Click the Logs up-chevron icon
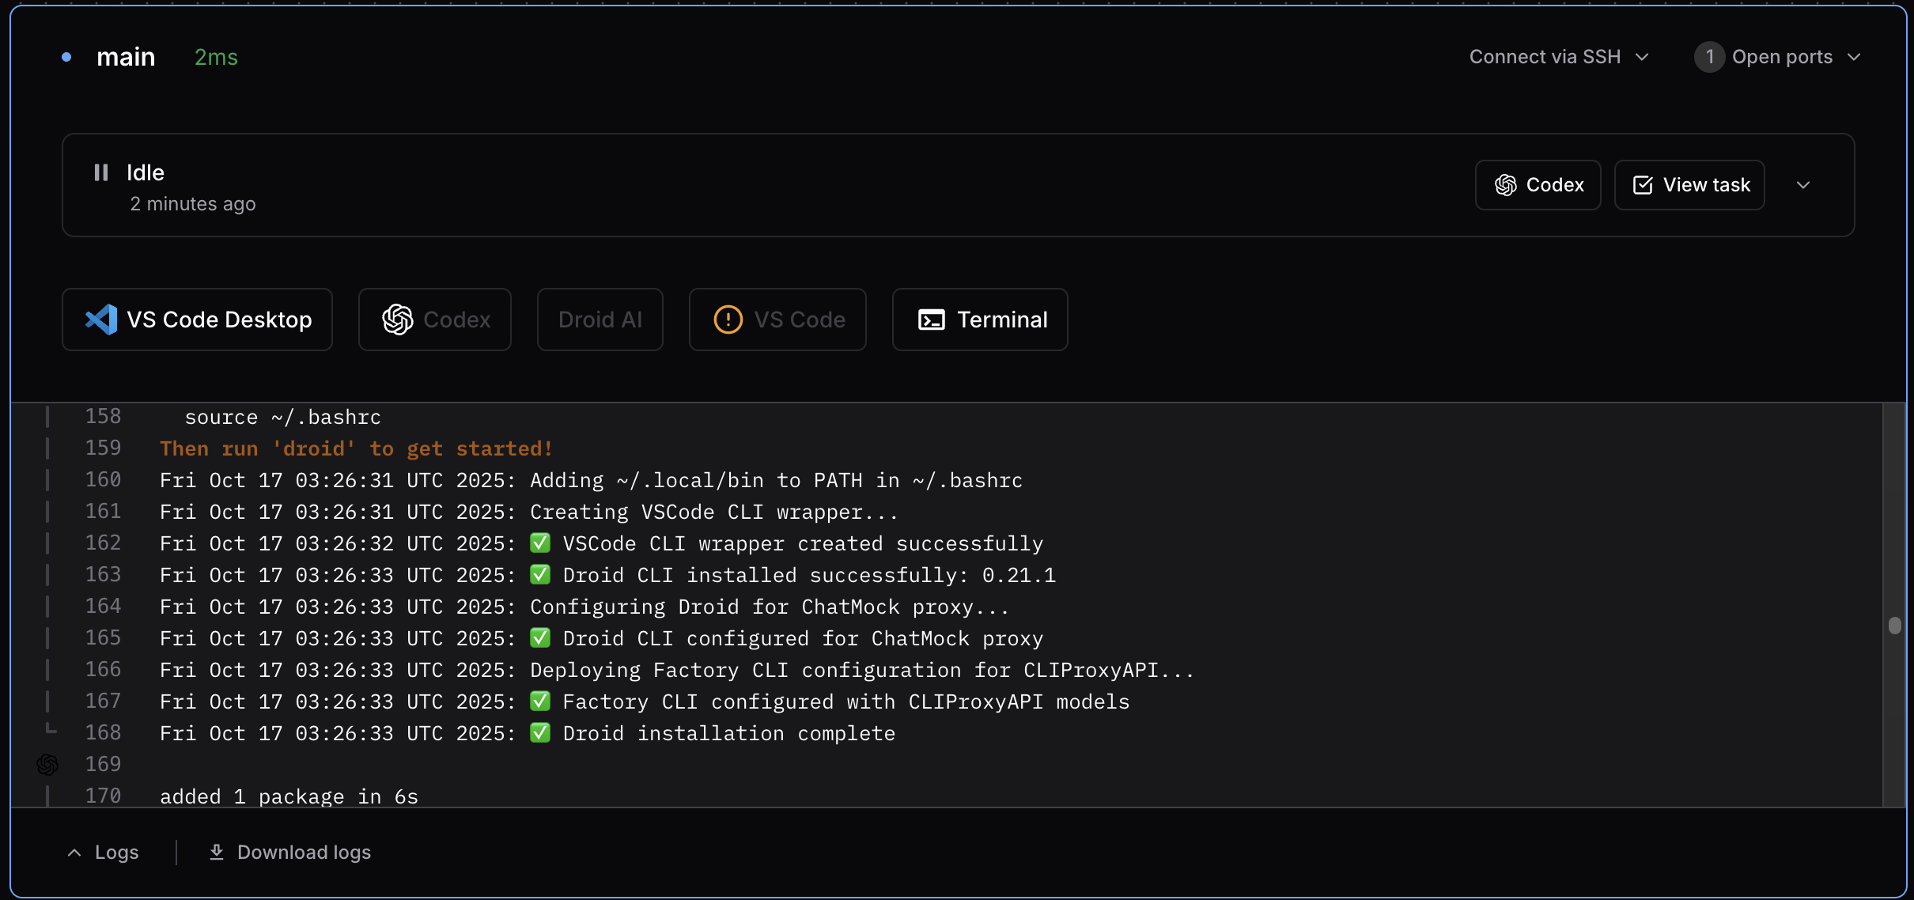The width and height of the screenshot is (1914, 900). point(74,853)
